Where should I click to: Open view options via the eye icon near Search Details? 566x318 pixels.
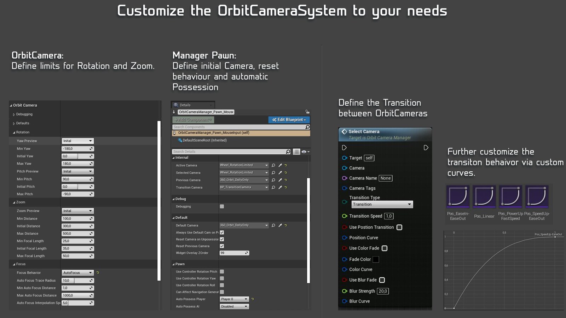click(x=304, y=152)
